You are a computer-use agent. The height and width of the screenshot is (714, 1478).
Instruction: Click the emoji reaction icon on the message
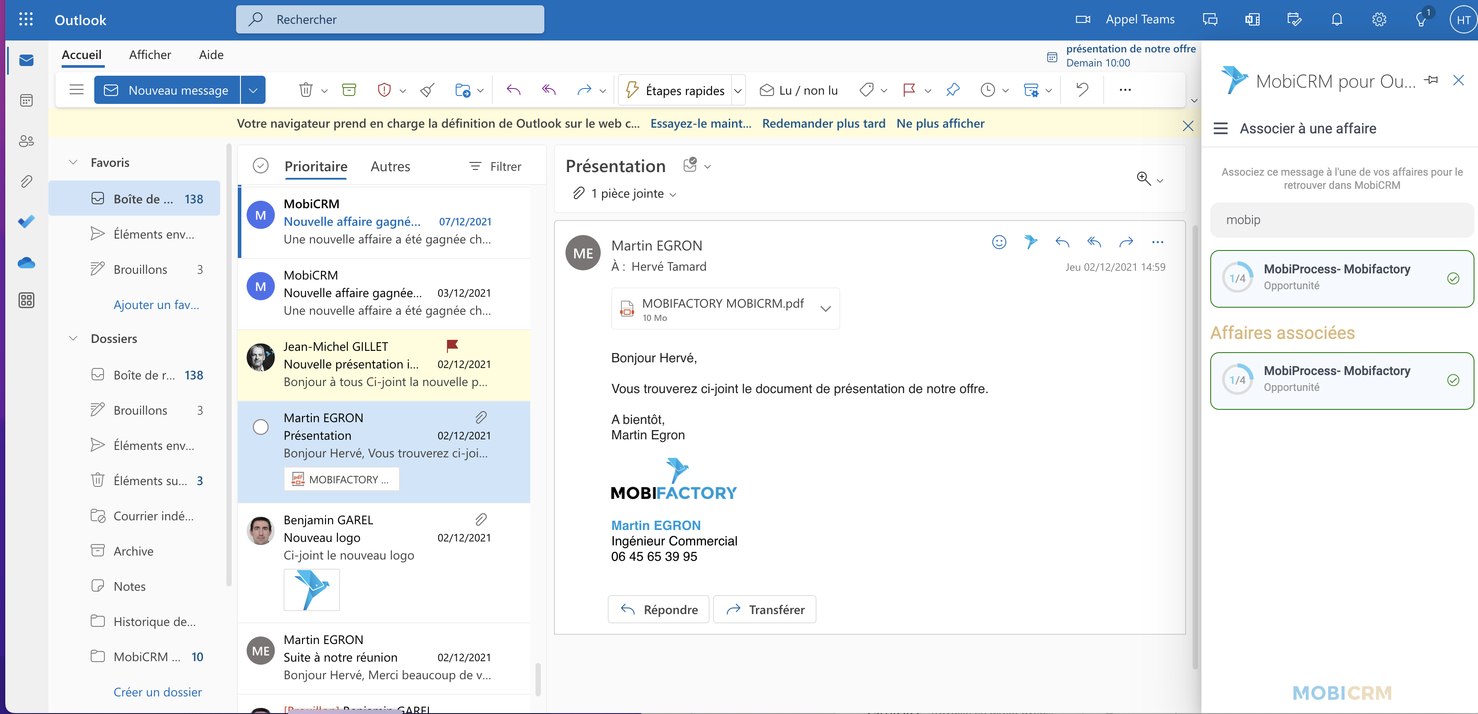point(999,242)
